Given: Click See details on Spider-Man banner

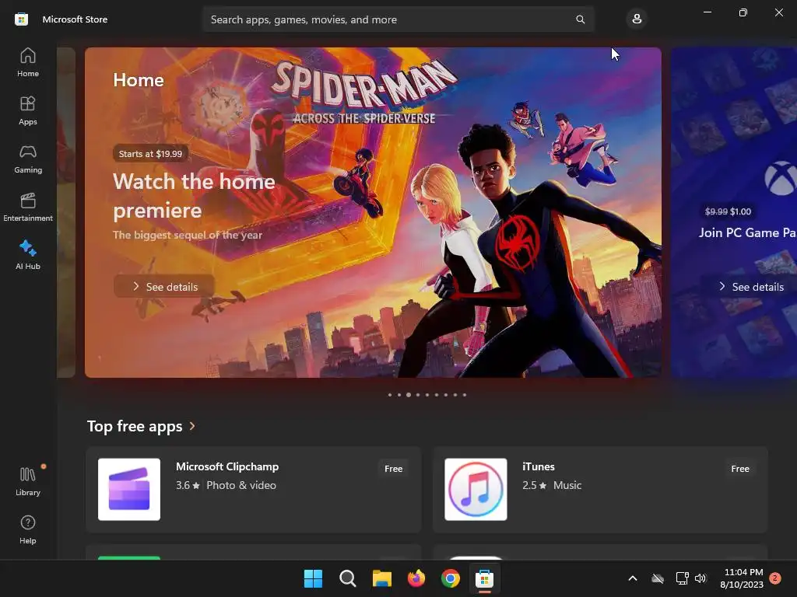Looking at the screenshot, I should (164, 287).
